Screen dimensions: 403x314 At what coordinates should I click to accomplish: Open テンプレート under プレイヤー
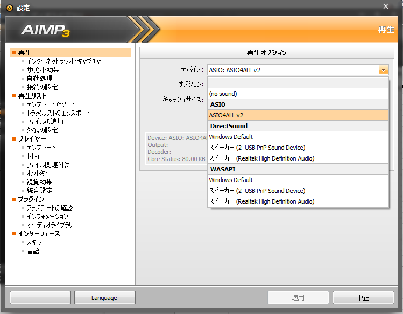tap(41, 148)
